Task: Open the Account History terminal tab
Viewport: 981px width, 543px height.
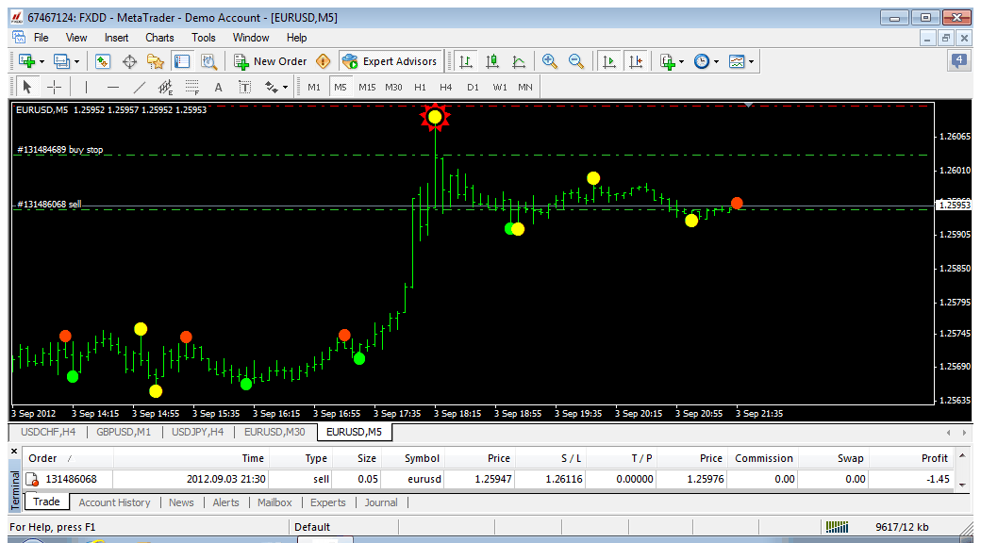Action: point(114,502)
